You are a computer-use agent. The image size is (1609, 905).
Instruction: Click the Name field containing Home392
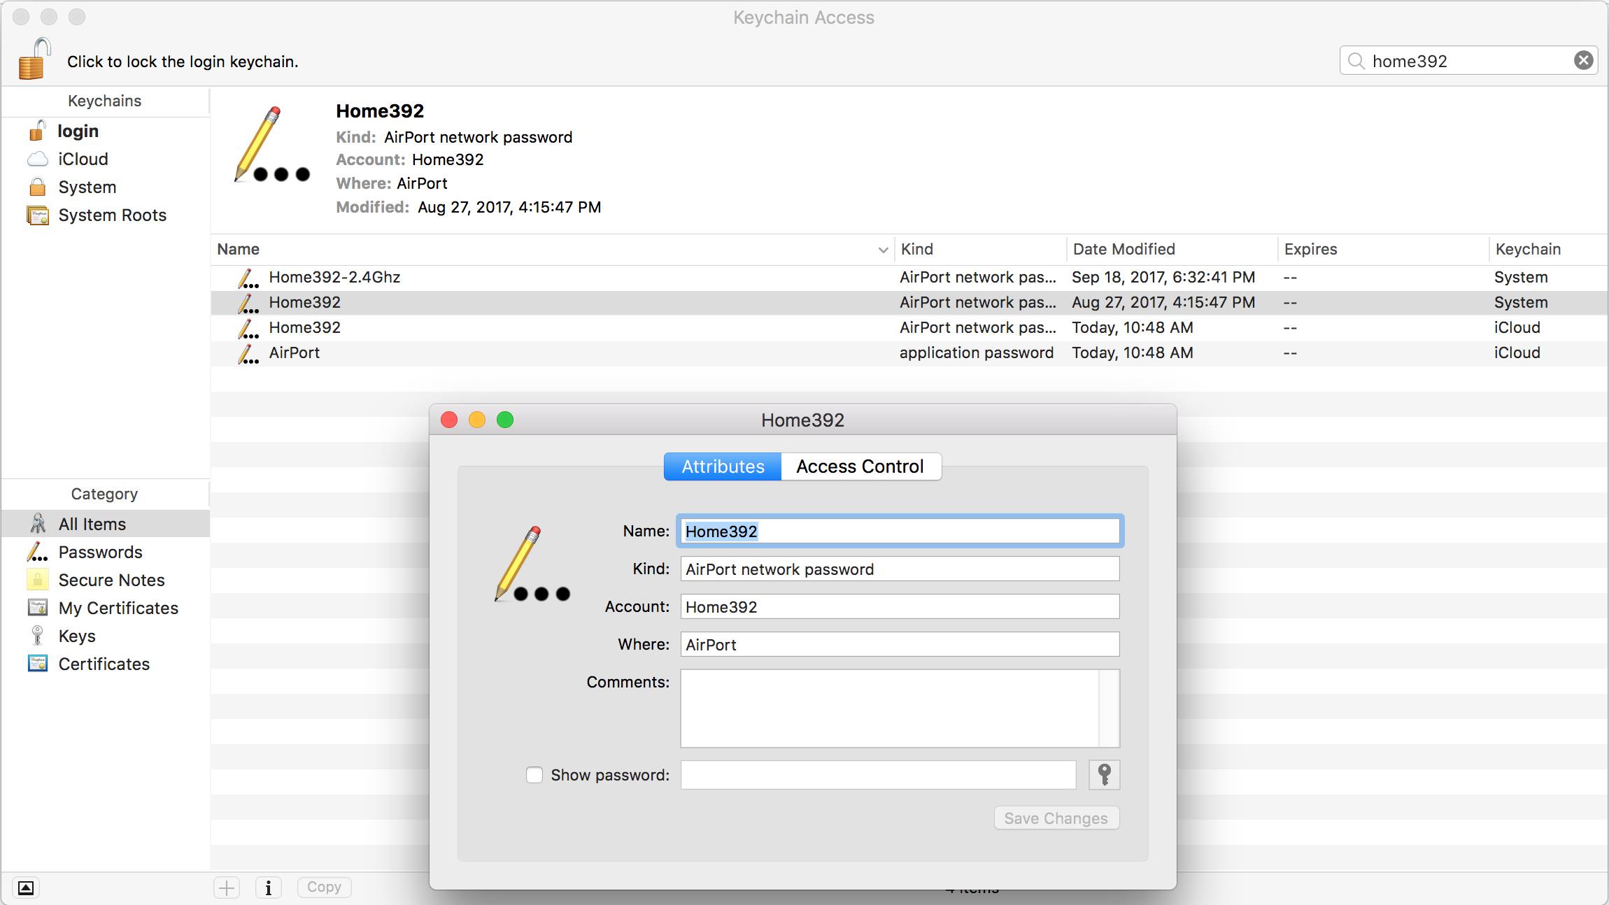900,532
